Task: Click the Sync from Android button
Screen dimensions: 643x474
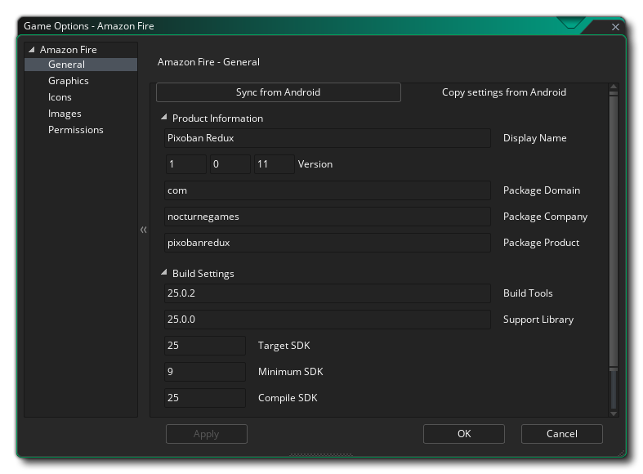Action: 279,92
